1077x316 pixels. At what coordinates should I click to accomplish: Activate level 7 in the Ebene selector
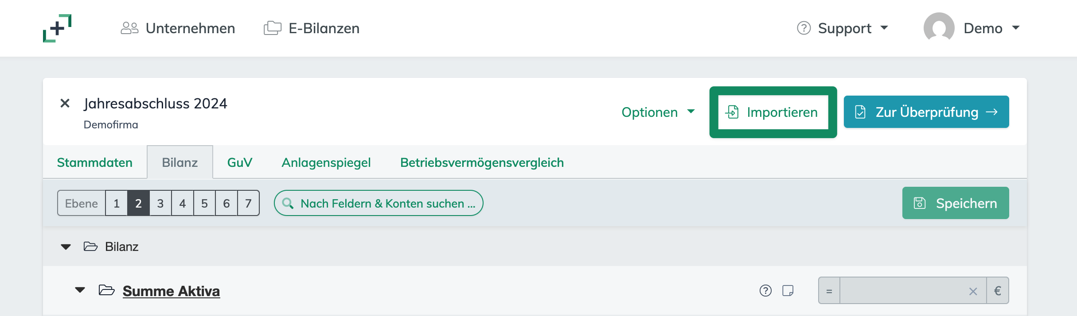(x=249, y=203)
